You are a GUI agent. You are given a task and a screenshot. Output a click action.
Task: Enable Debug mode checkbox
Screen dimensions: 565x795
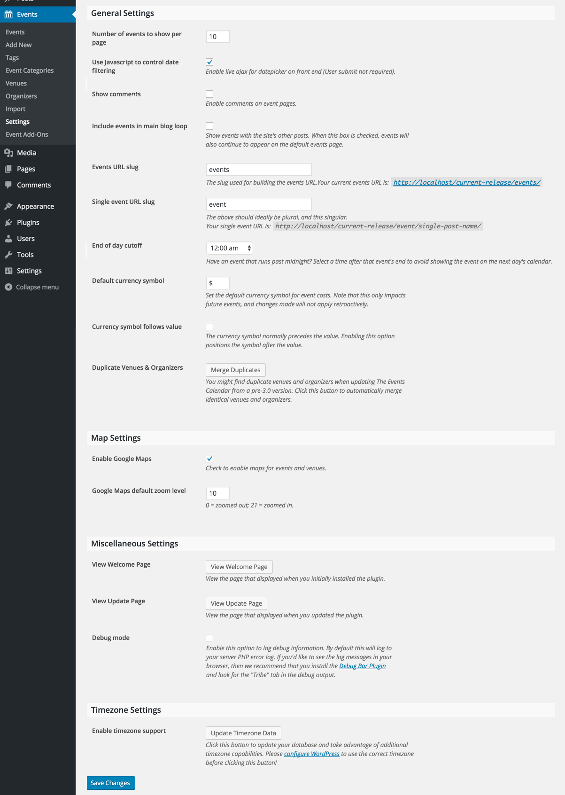pos(209,637)
